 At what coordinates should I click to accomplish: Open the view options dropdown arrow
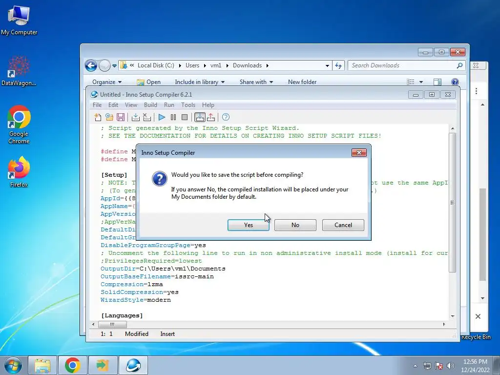[x=421, y=82]
